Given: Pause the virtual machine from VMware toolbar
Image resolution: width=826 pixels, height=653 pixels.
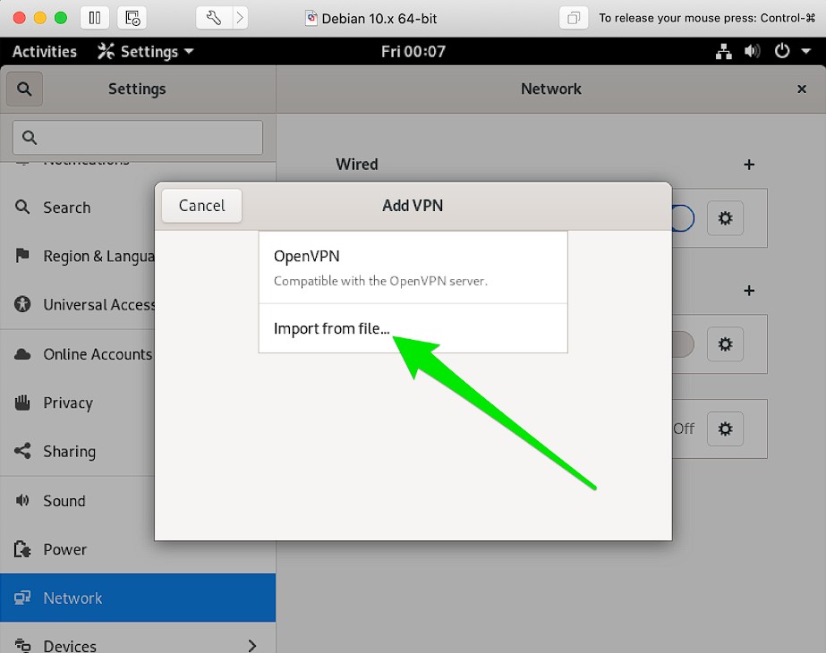Looking at the screenshot, I should click(95, 18).
